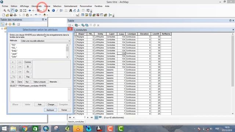Click the Fixed Zoom In icon
The width and height of the screenshot is (235, 132).
(21, 11)
